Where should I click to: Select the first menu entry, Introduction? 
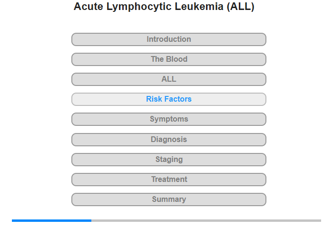point(169,39)
